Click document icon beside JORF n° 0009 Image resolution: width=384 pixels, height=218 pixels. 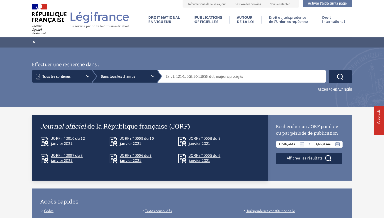coord(113,141)
